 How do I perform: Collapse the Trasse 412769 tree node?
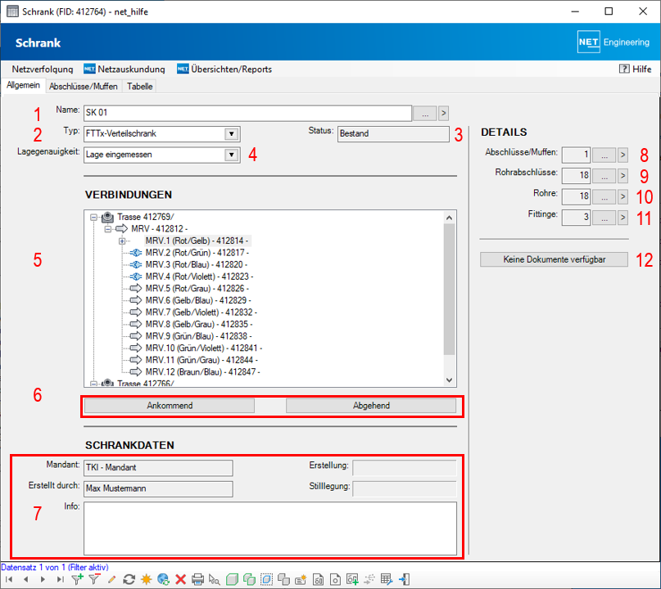[93, 218]
